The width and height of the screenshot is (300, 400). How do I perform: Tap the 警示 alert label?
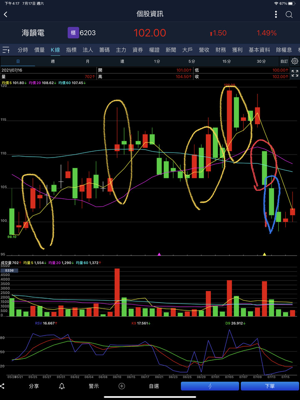(94, 386)
